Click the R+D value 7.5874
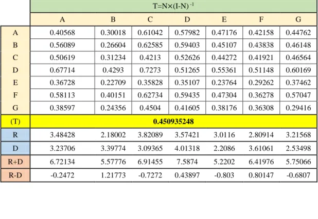318x219 pixels. coord(187,162)
